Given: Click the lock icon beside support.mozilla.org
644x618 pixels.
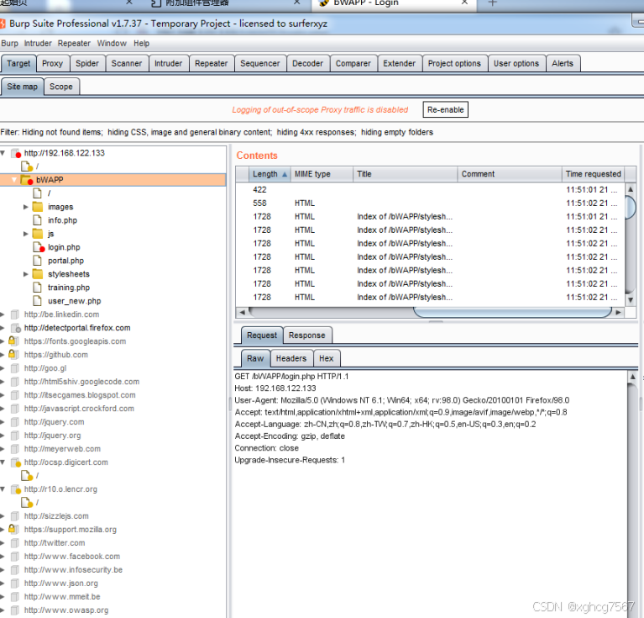Looking at the screenshot, I should [x=13, y=529].
